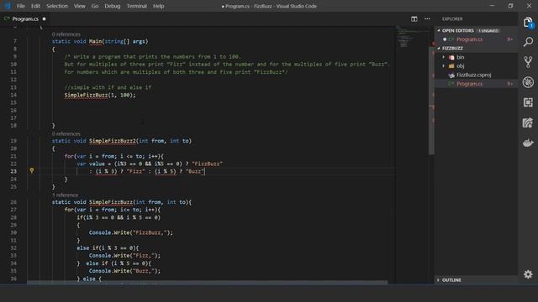Screen dimensions: 538x302
Task: Click 0 references above SimpleFizzBuzz2
Action: click(66, 133)
